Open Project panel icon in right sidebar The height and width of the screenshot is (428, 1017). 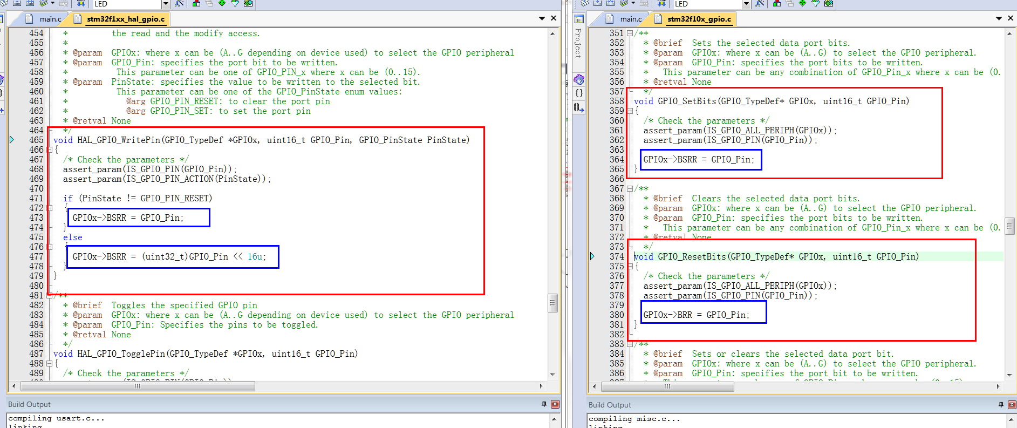pyautogui.click(x=579, y=19)
